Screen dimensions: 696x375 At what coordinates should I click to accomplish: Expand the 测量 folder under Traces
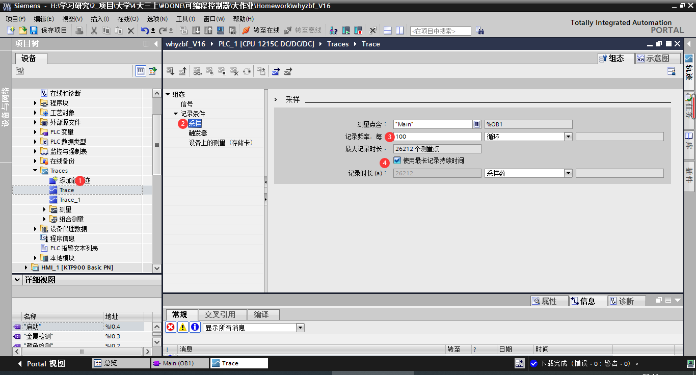pos(45,209)
